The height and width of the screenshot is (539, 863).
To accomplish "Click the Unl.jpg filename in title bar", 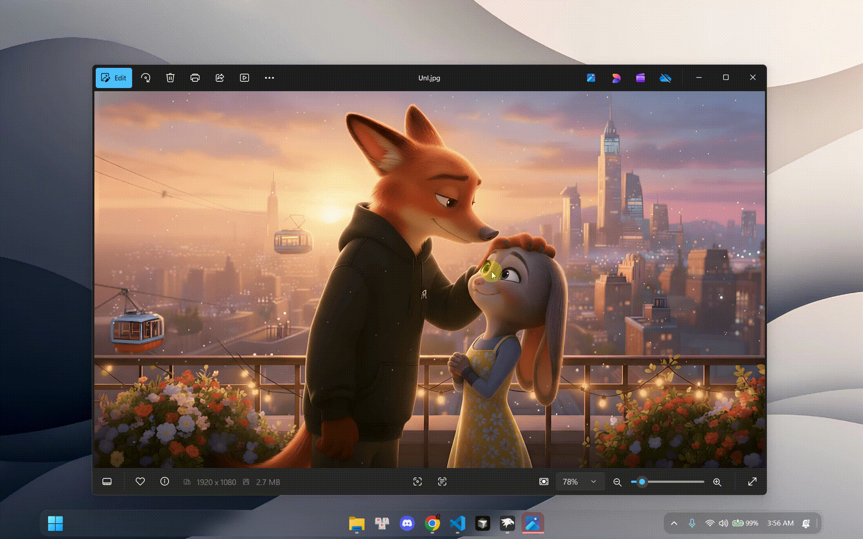I will pyautogui.click(x=429, y=78).
